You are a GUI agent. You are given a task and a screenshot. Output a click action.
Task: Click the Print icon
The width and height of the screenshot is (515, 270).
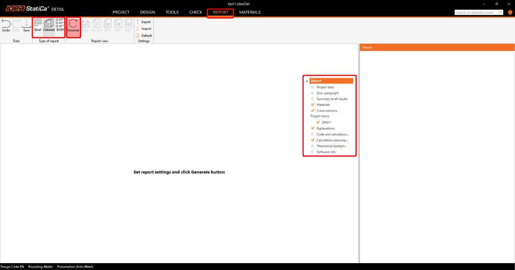click(85, 25)
